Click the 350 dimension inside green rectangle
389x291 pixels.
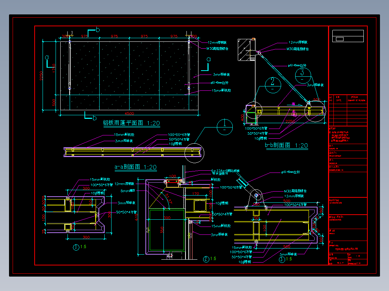[162, 230]
